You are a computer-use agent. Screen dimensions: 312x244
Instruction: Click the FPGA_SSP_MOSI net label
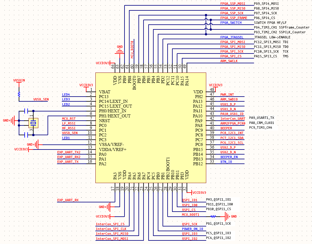pyautogui.click(x=233, y=4)
